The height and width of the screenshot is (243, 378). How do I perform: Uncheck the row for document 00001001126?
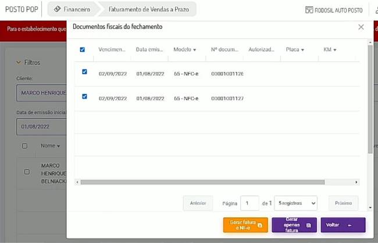pos(84,72)
